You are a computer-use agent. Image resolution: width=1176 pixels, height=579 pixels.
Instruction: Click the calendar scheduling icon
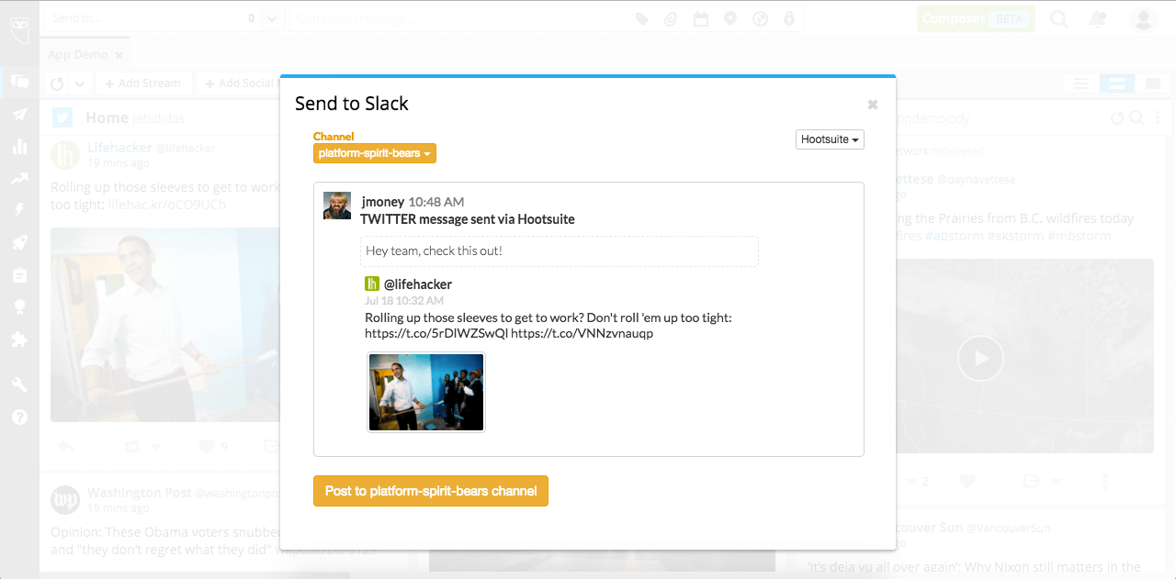tap(701, 18)
